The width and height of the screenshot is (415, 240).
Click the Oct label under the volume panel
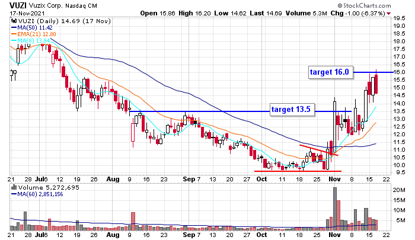tap(262, 235)
